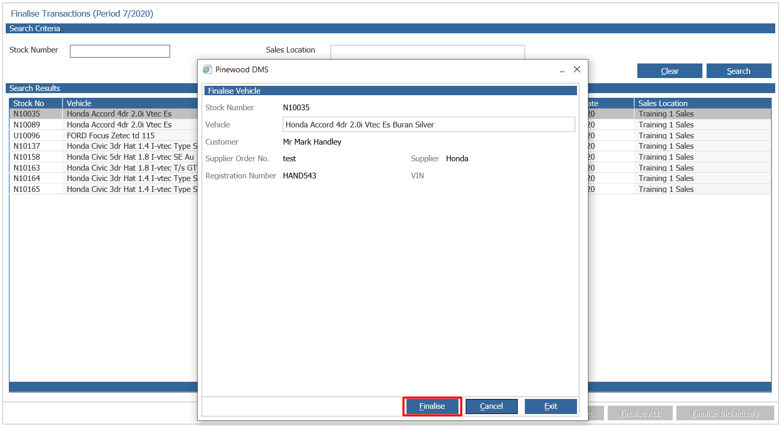Click the Exit button in the dialog
The width and height of the screenshot is (782, 426).
(x=550, y=406)
